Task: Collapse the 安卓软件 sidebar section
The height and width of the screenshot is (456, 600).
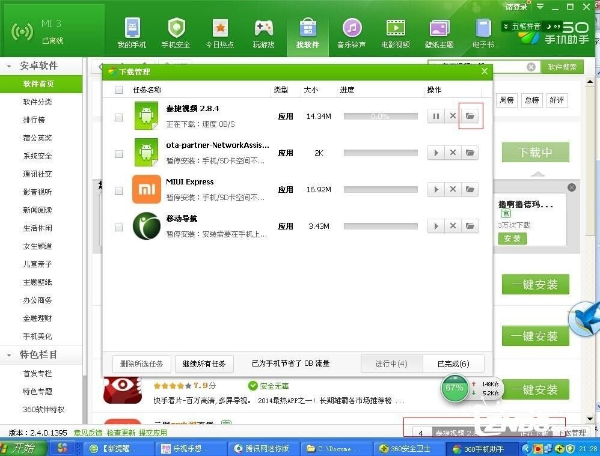Action: [9, 66]
